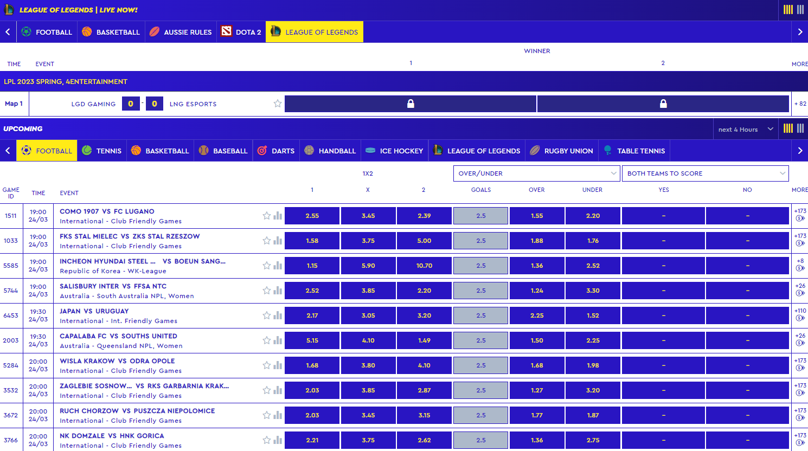Star the Japan vs Uruguay match
Screen dimensions: 808x451
tap(266, 315)
